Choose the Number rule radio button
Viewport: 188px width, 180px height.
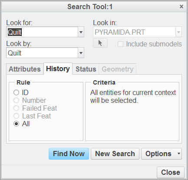click(16, 100)
